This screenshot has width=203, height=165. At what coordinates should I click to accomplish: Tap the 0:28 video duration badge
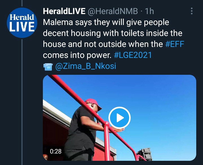click(x=56, y=151)
